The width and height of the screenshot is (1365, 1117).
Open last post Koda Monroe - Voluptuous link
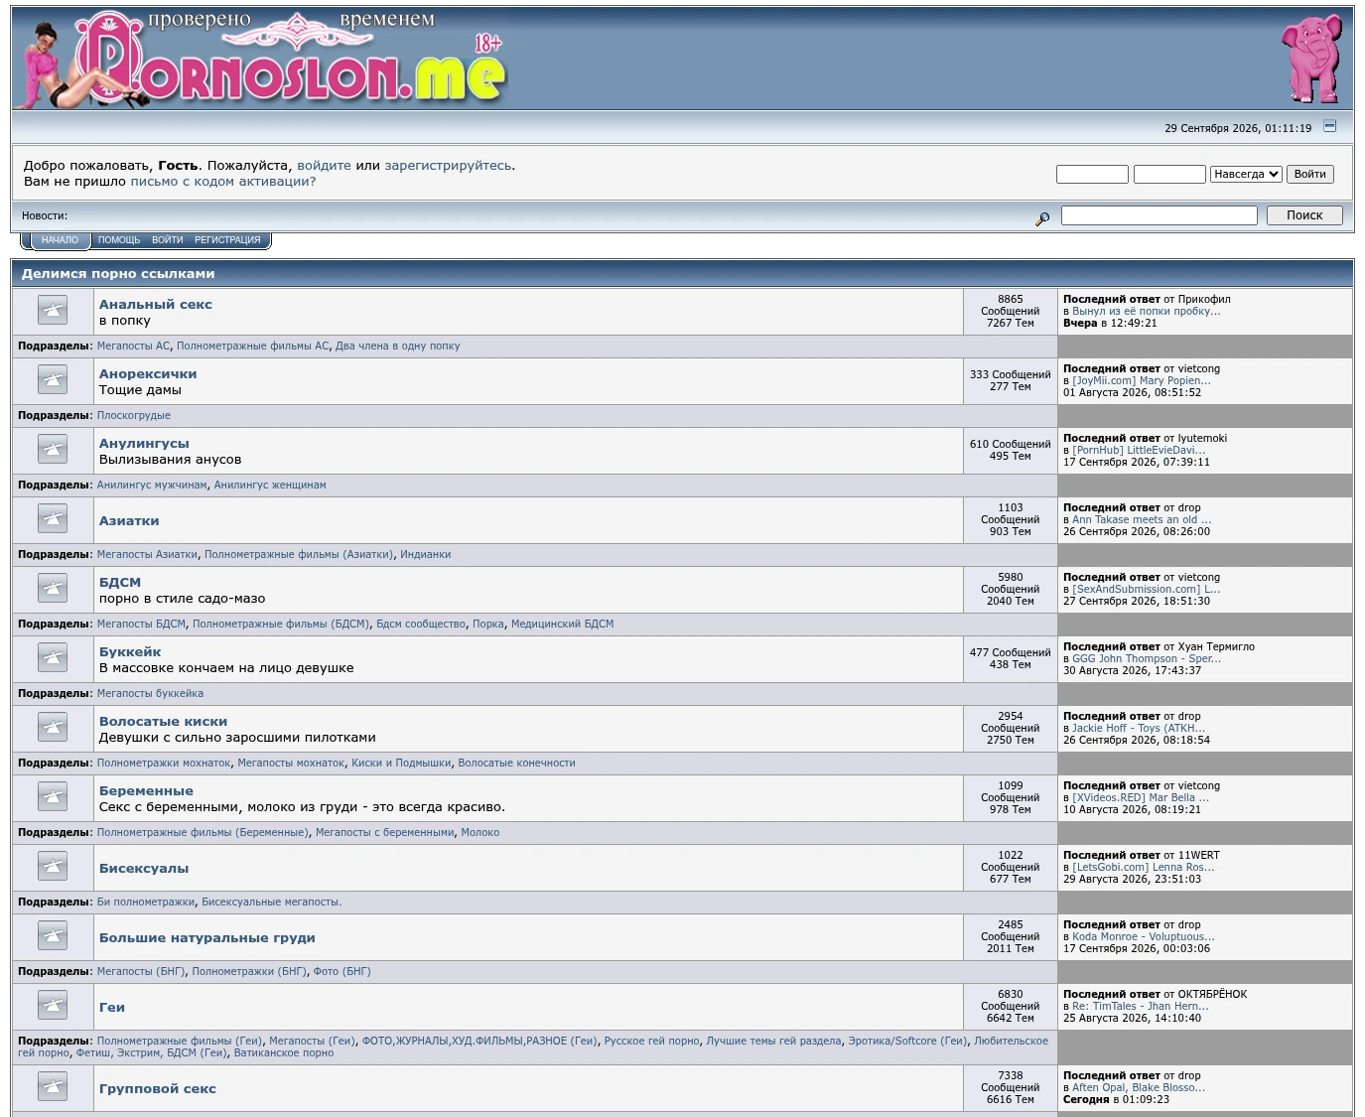point(1144,937)
